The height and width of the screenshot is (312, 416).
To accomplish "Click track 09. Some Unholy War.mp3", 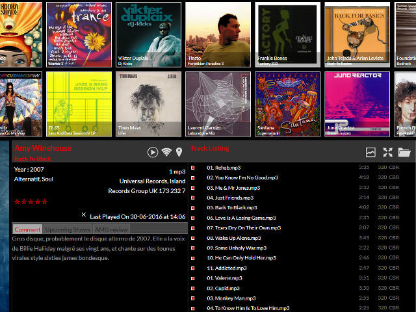I will click(237, 248).
